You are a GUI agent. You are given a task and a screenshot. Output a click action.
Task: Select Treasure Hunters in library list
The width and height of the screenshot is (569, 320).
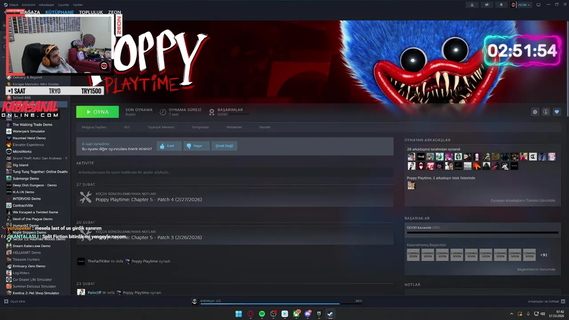pos(26,260)
